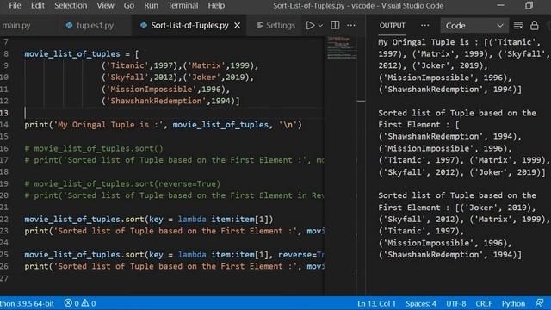Screen dimensions: 551x310
Task: Clear the output panel
Action: coord(518,25)
